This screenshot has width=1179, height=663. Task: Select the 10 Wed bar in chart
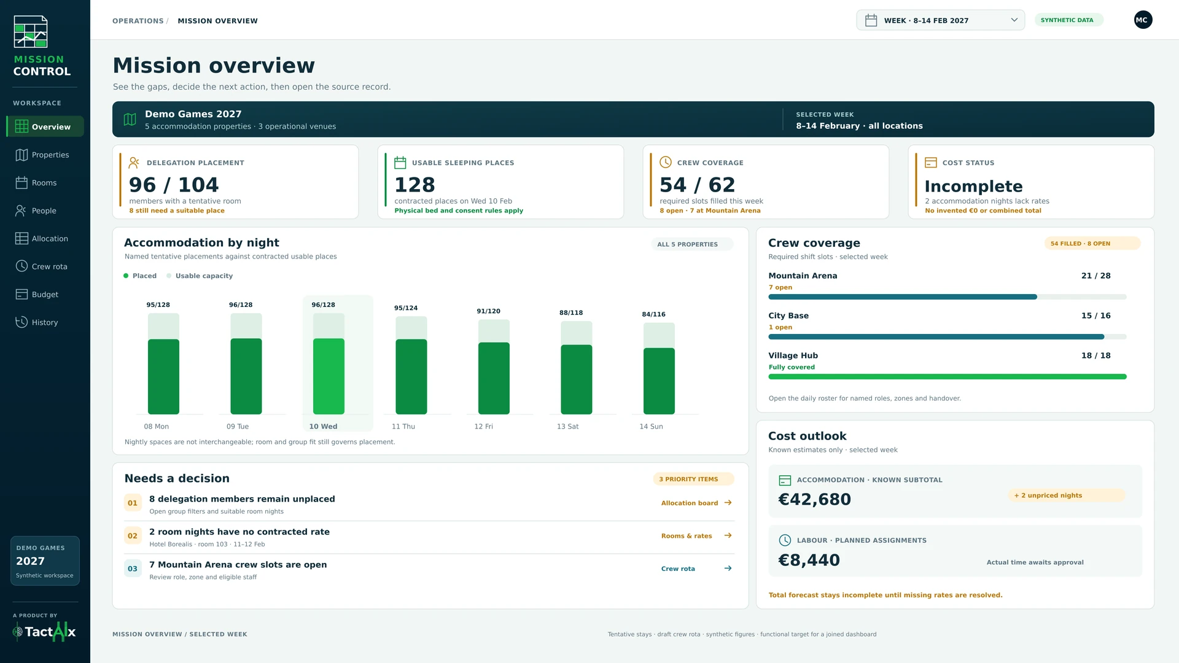click(x=329, y=376)
